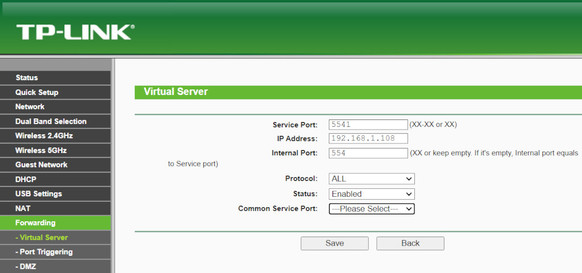Open USB Settings in the sidebar
The height and width of the screenshot is (273, 582).
pyautogui.click(x=39, y=194)
